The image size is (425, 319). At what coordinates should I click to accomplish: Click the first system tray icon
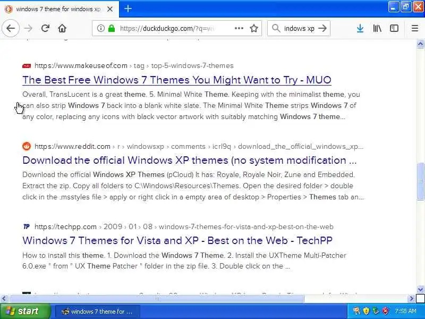click(356, 311)
